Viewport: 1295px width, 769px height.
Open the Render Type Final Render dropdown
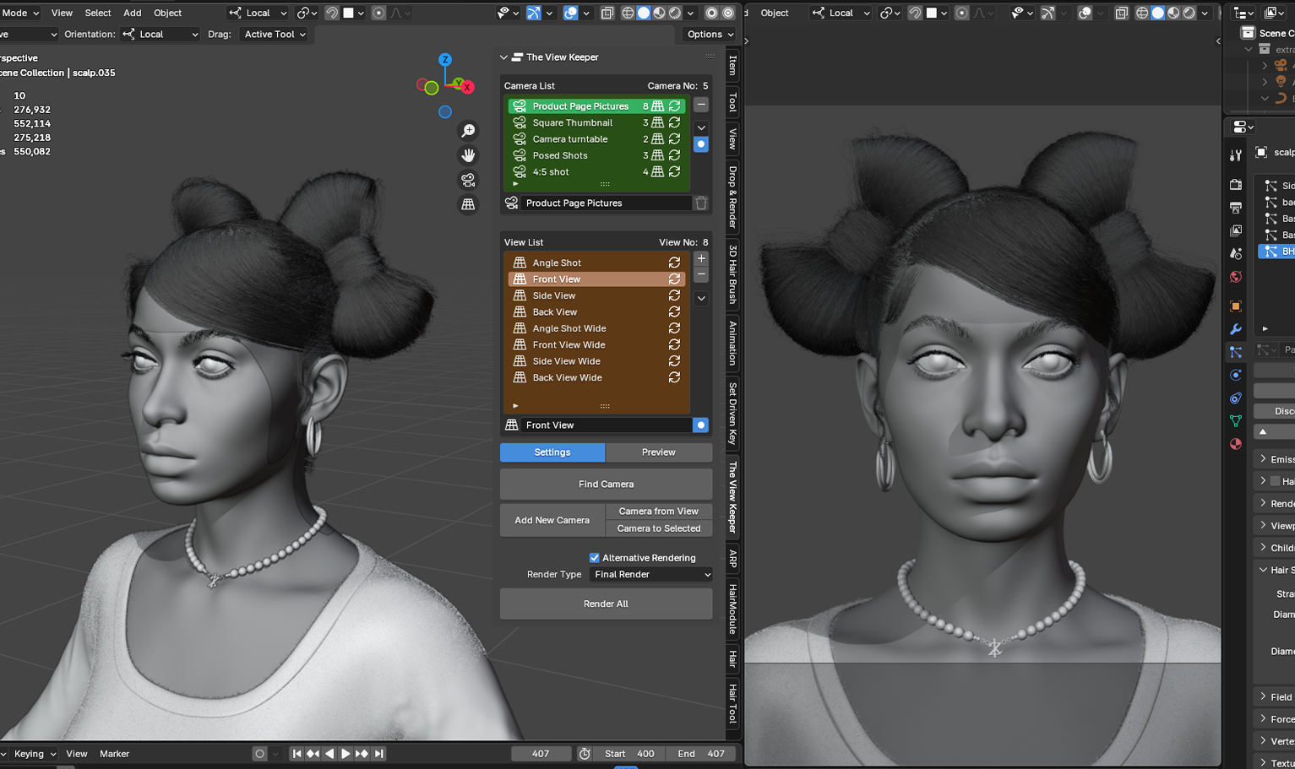(651, 575)
